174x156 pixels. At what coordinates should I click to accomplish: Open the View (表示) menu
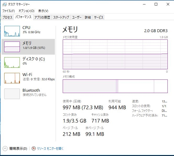(43, 11)
